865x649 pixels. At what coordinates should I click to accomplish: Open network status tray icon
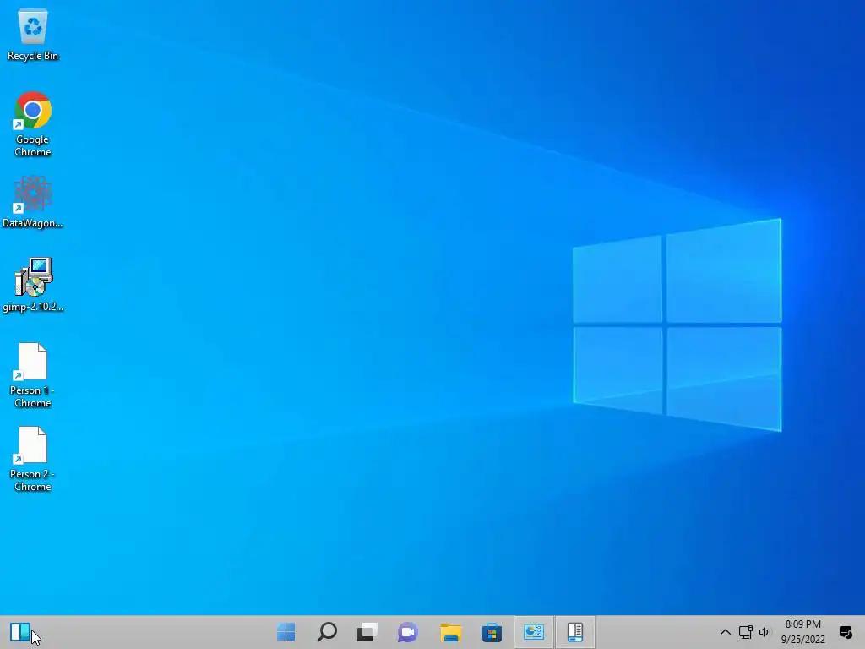pos(745,632)
